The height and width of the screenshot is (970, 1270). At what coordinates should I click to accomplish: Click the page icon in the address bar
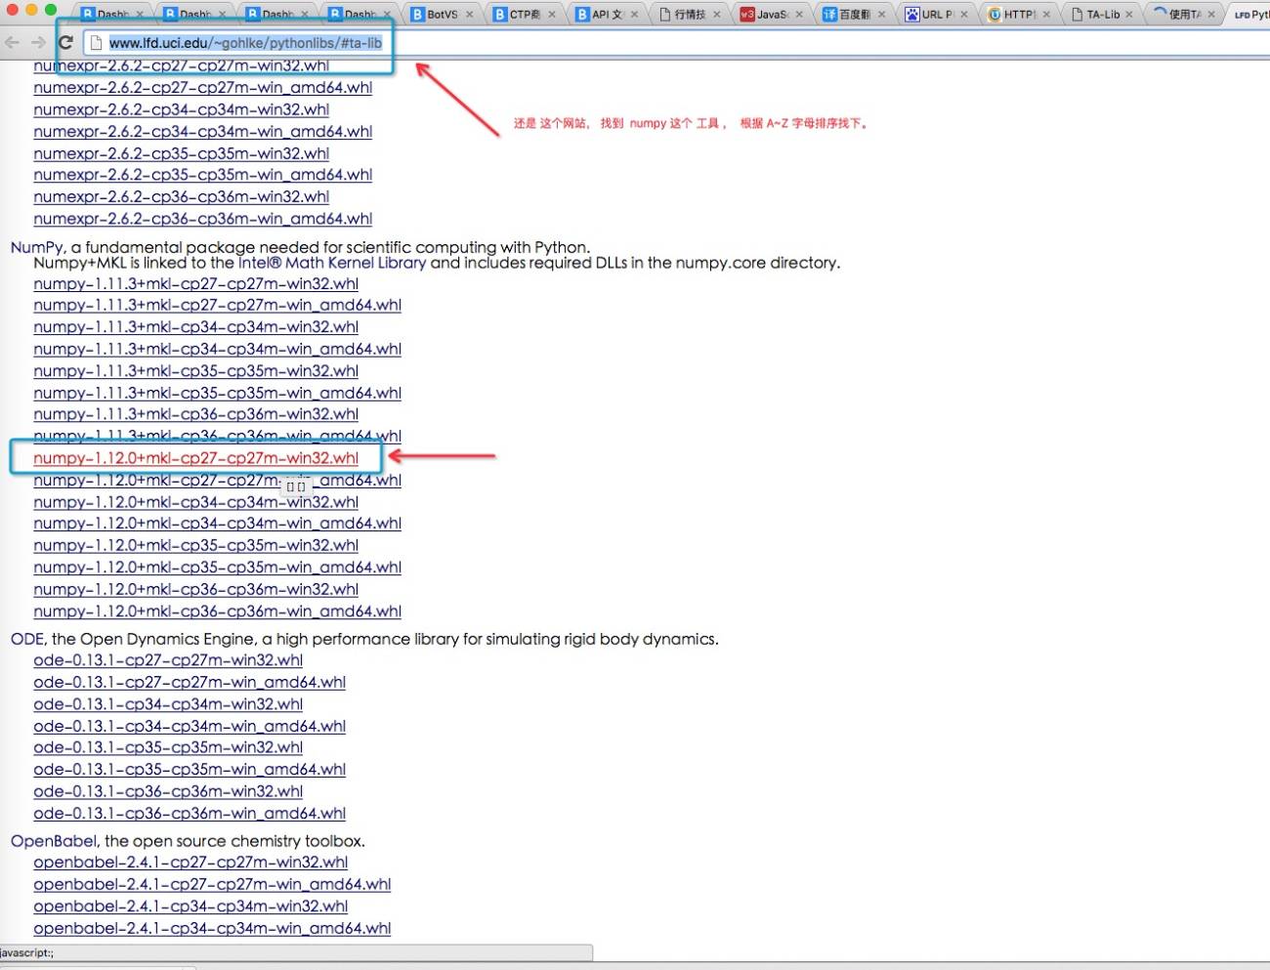[96, 43]
